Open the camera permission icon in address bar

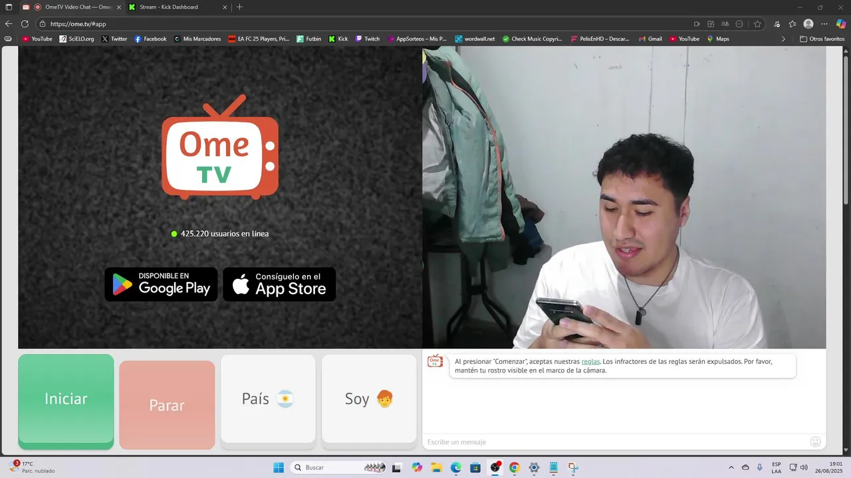tap(697, 24)
